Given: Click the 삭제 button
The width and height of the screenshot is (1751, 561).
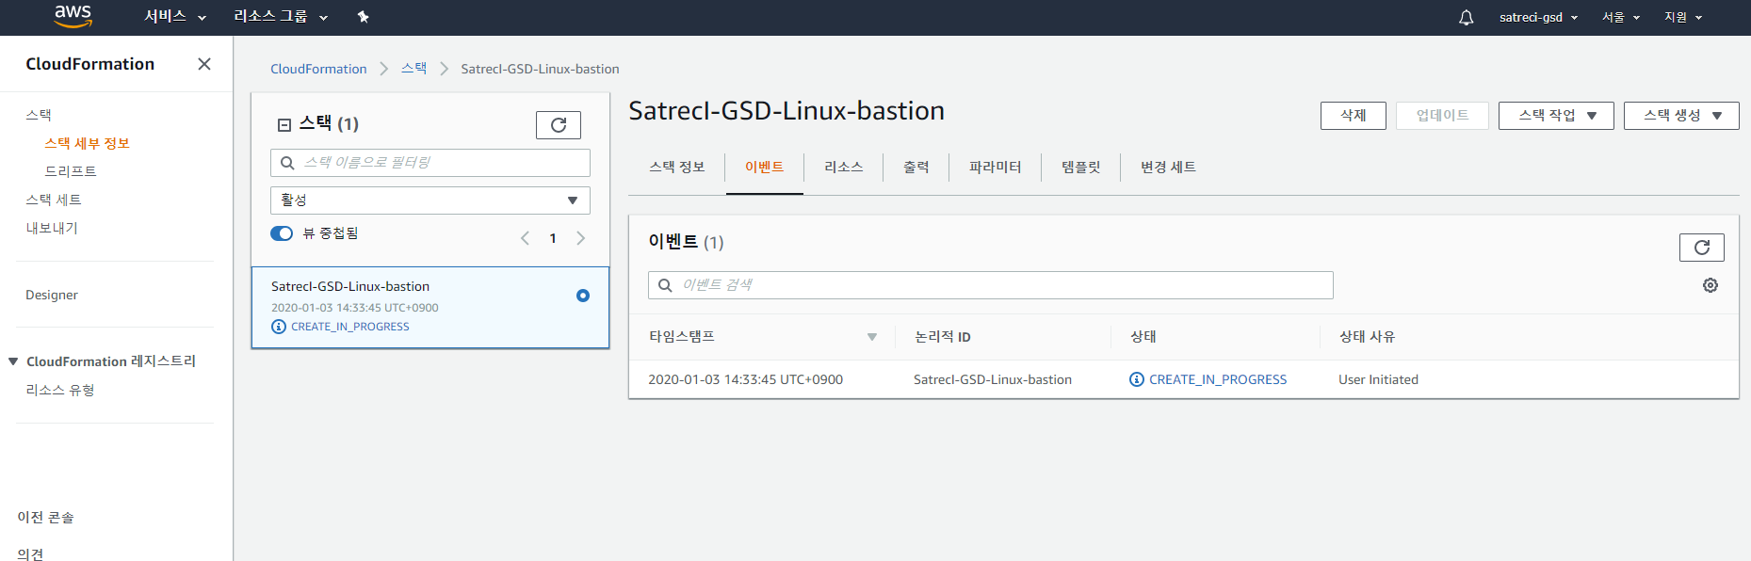Looking at the screenshot, I should pyautogui.click(x=1353, y=116).
